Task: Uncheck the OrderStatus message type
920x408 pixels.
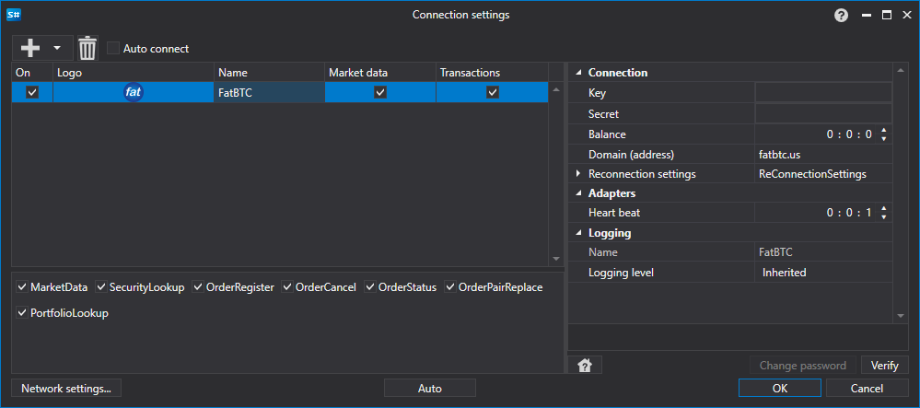Action: (370, 287)
